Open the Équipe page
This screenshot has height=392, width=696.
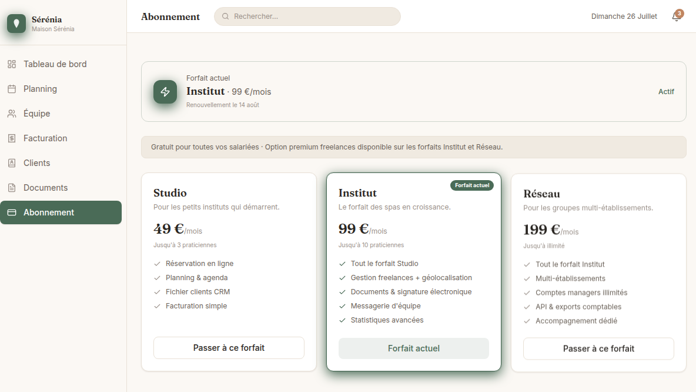click(61, 114)
